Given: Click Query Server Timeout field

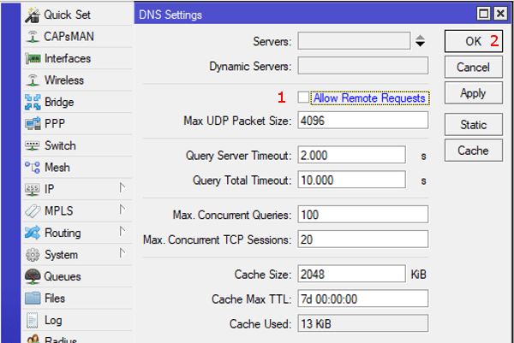Looking at the screenshot, I should [x=352, y=155].
